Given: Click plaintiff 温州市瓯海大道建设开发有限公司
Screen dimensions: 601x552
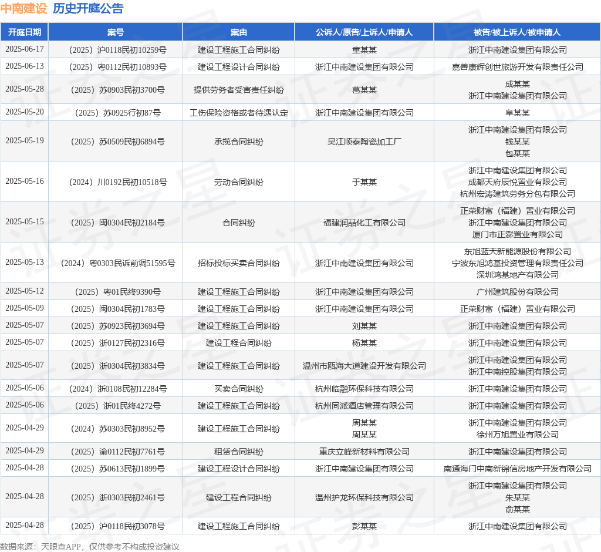Looking at the screenshot, I should (x=364, y=366).
